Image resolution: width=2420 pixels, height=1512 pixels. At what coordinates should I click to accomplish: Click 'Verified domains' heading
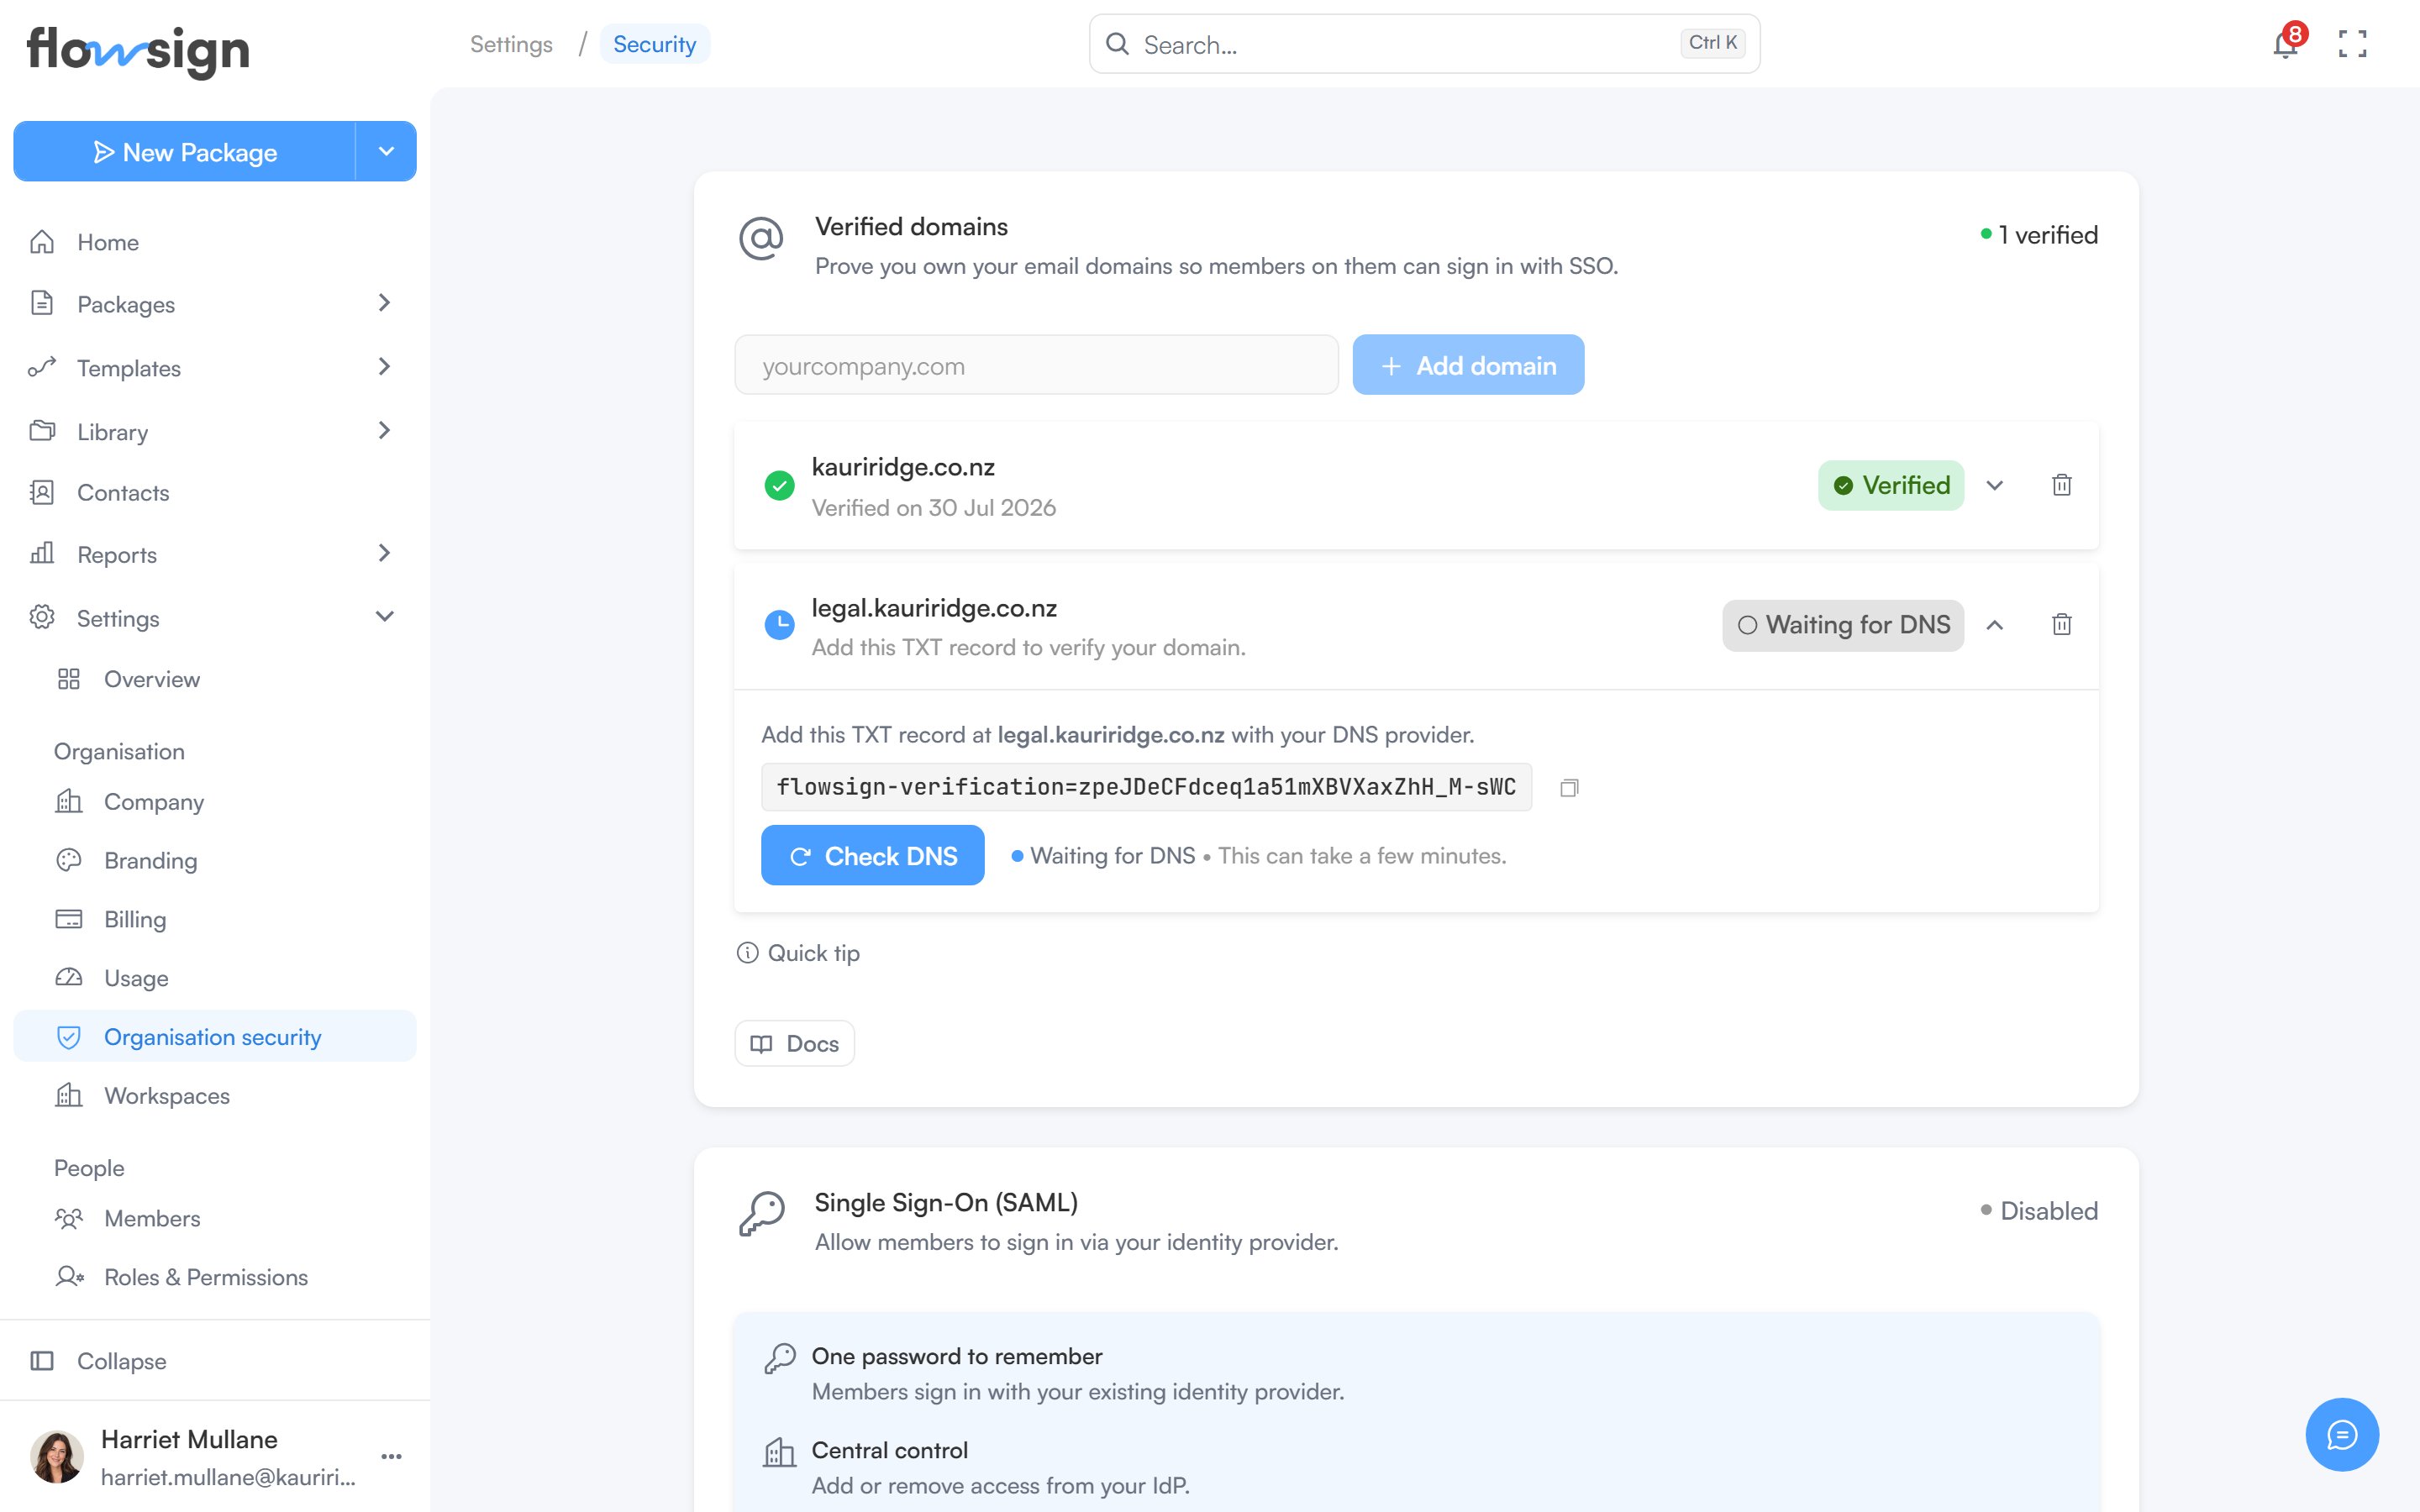coord(911,227)
